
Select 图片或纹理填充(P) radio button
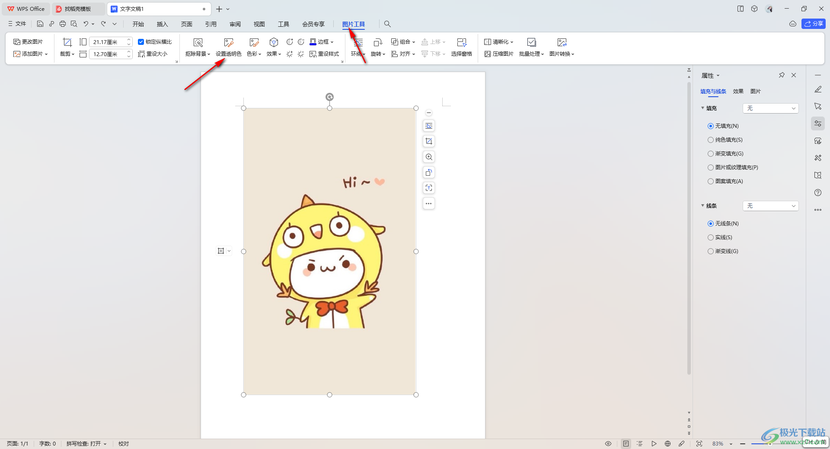pos(710,168)
